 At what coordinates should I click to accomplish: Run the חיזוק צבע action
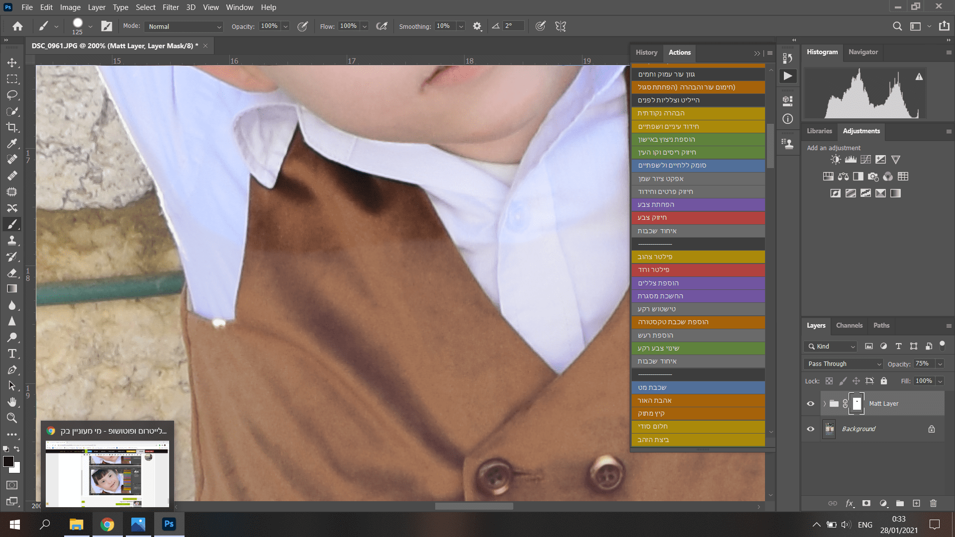(x=697, y=217)
